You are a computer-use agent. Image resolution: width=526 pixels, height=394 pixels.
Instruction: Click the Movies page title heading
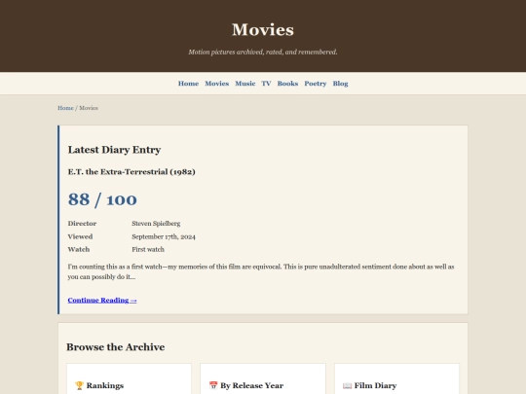coord(263,30)
